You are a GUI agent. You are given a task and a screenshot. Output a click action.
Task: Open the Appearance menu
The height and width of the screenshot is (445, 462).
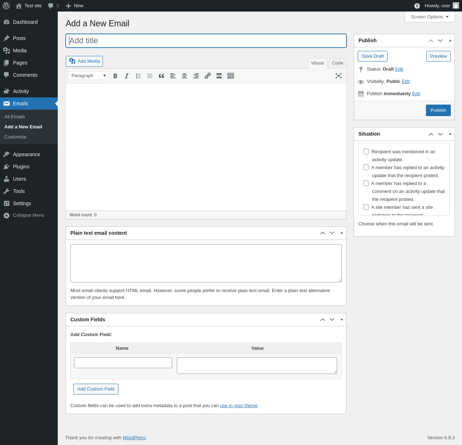pyautogui.click(x=29, y=154)
